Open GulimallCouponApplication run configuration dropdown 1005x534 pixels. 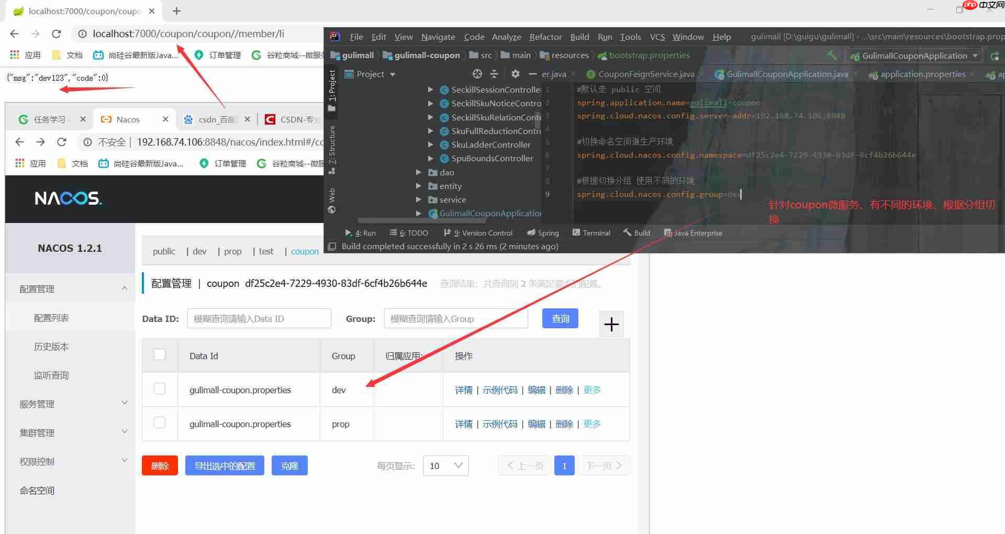[x=914, y=55]
